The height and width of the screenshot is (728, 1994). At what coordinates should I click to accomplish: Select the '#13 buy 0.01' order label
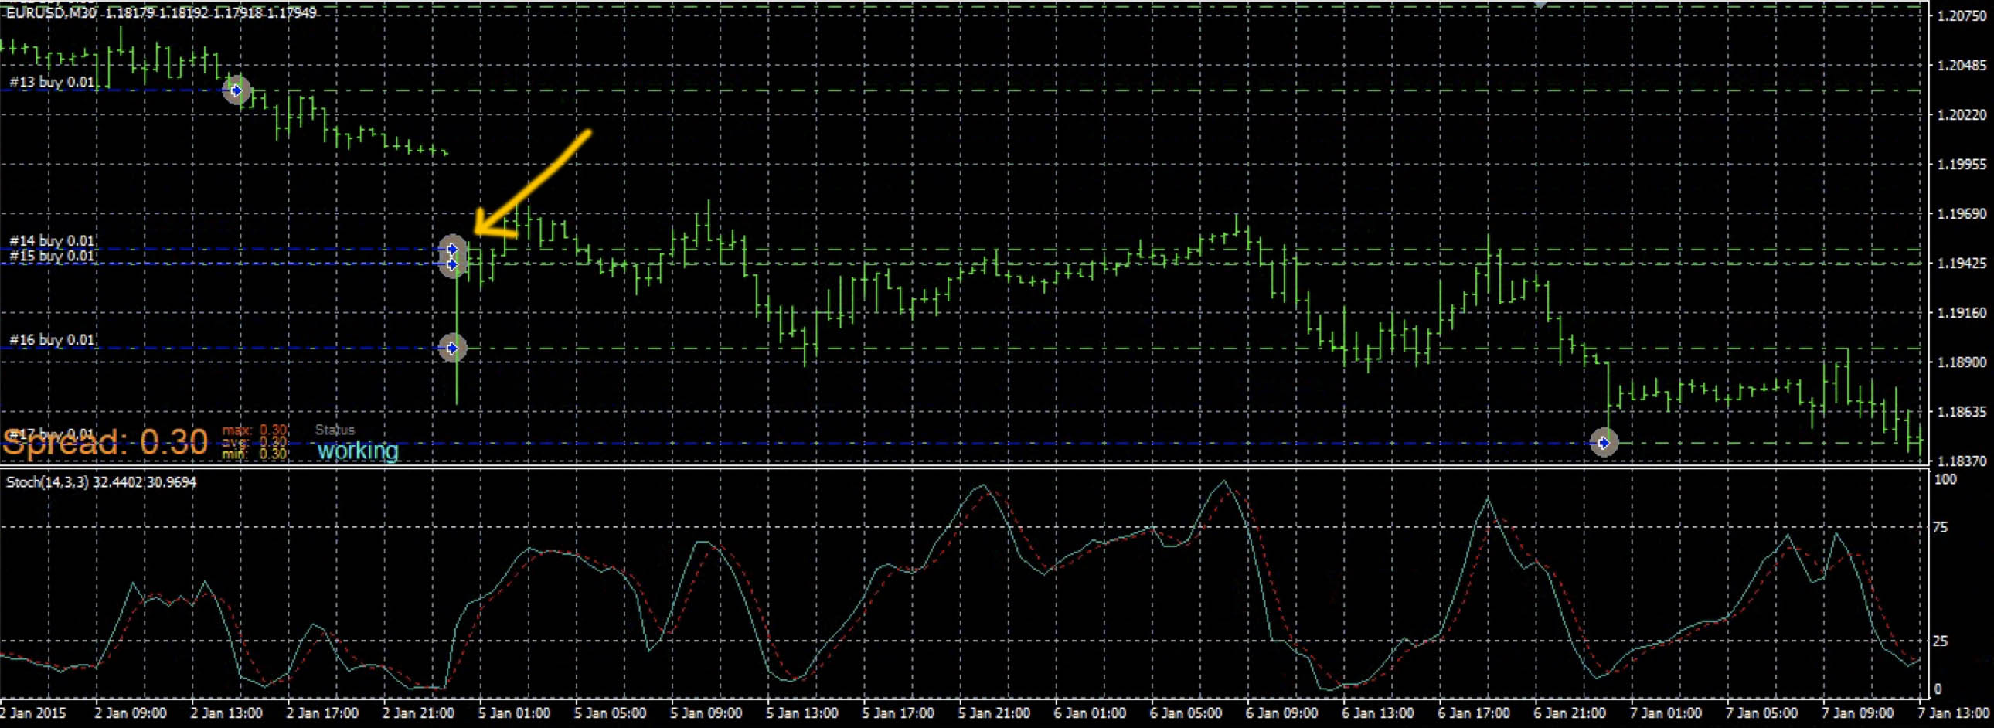pyautogui.click(x=52, y=82)
